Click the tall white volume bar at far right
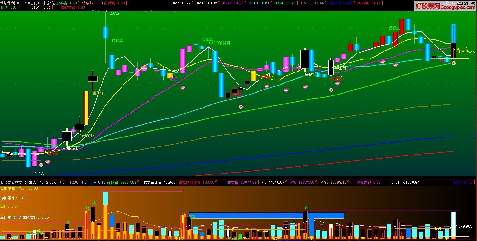The height and width of the screenshot is (241, 477). pos(453,225)
